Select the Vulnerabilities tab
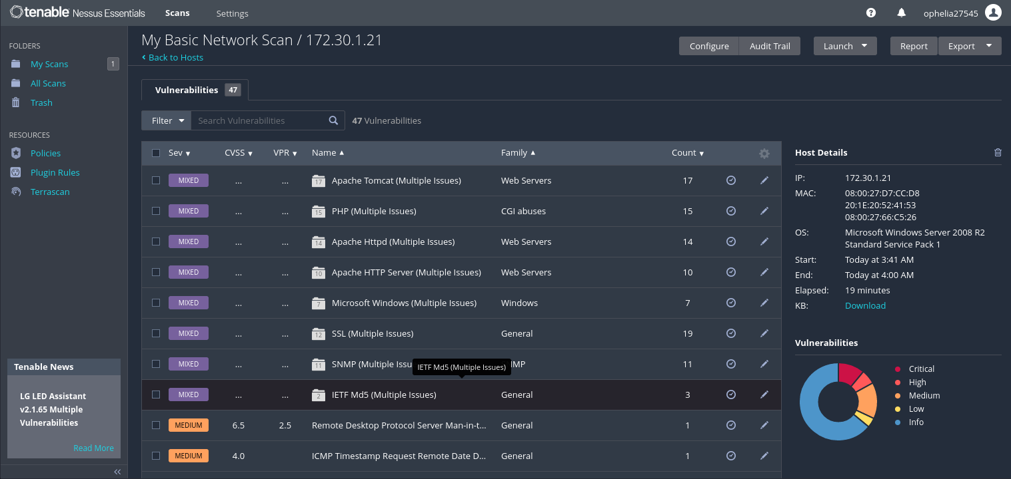Image resolution: width=1011 pixels, height=479 pixels. tap(187, 89)
